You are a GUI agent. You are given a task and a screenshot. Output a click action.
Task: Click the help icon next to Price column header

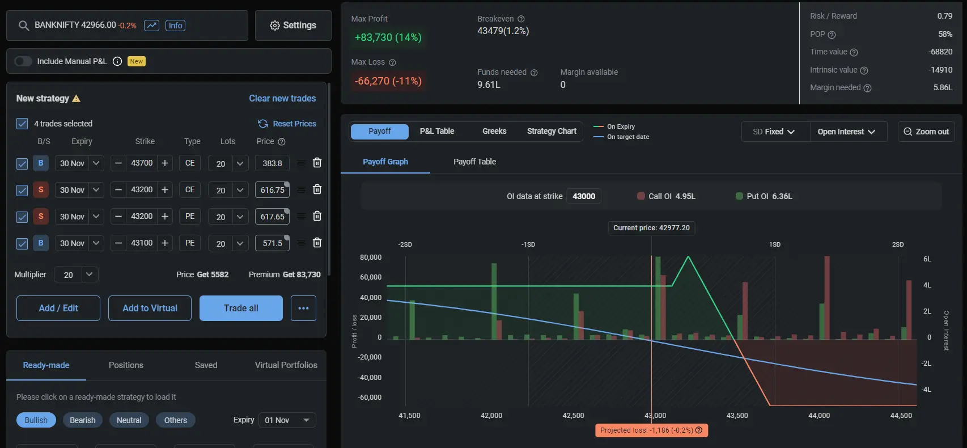(x=282, y=142)
